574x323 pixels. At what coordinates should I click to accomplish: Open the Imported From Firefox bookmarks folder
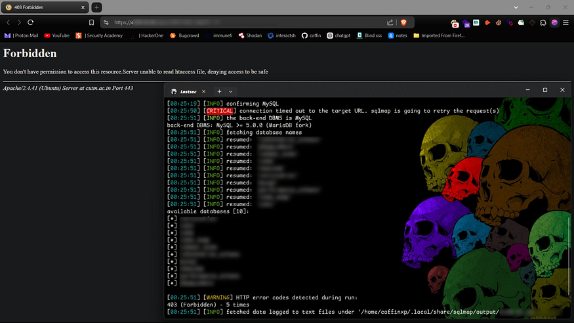[x=438, y=35]
